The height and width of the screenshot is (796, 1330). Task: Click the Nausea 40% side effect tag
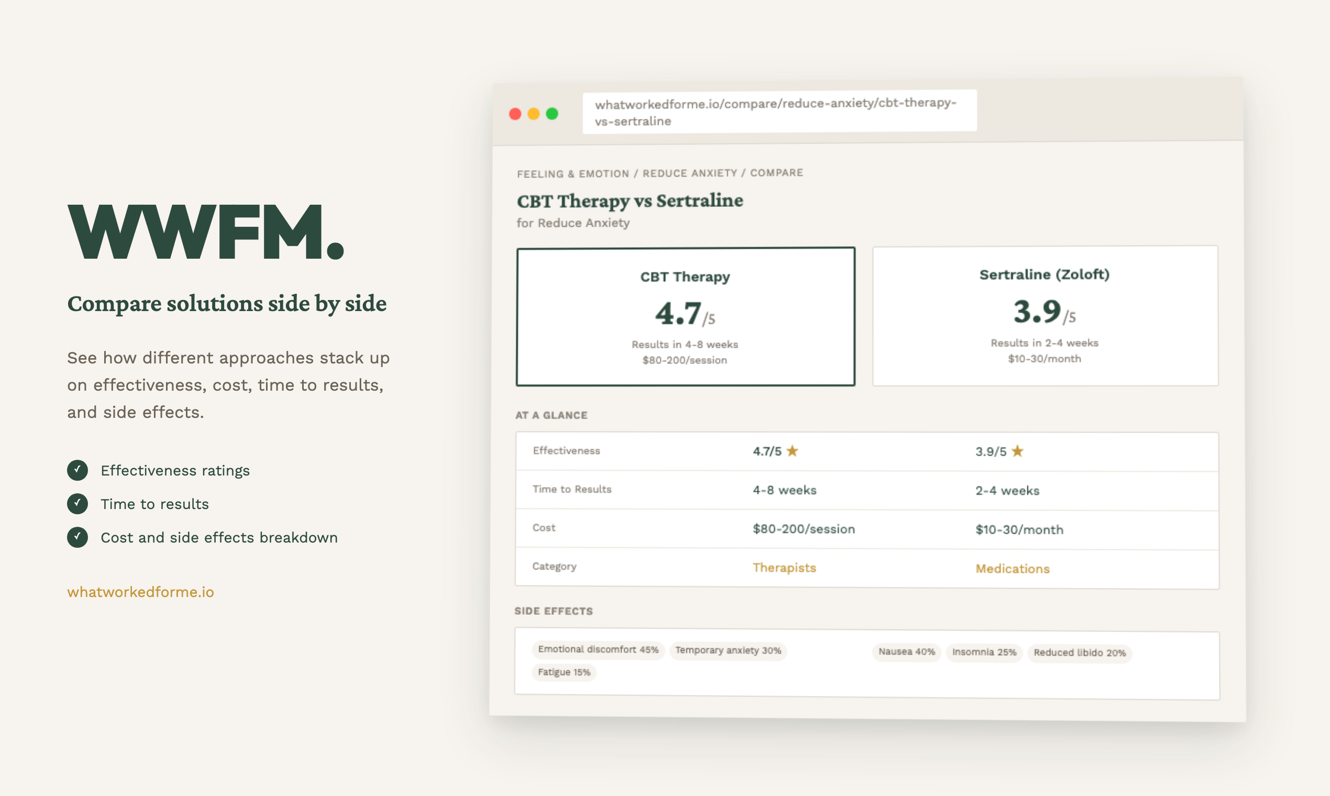tap(906, 651)
